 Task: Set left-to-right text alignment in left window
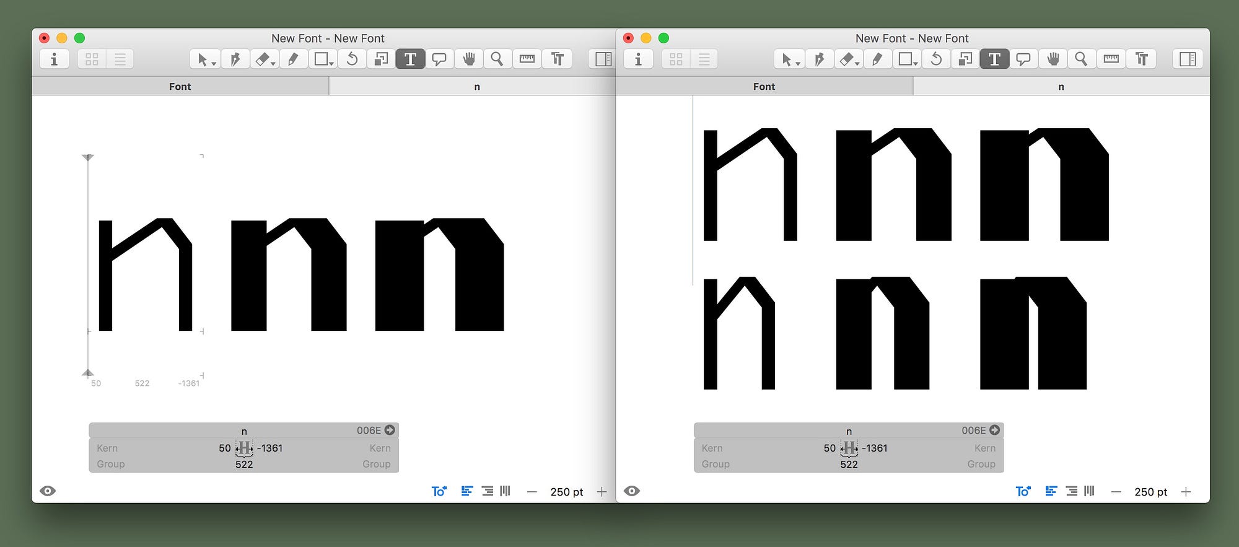click(467, 491)
